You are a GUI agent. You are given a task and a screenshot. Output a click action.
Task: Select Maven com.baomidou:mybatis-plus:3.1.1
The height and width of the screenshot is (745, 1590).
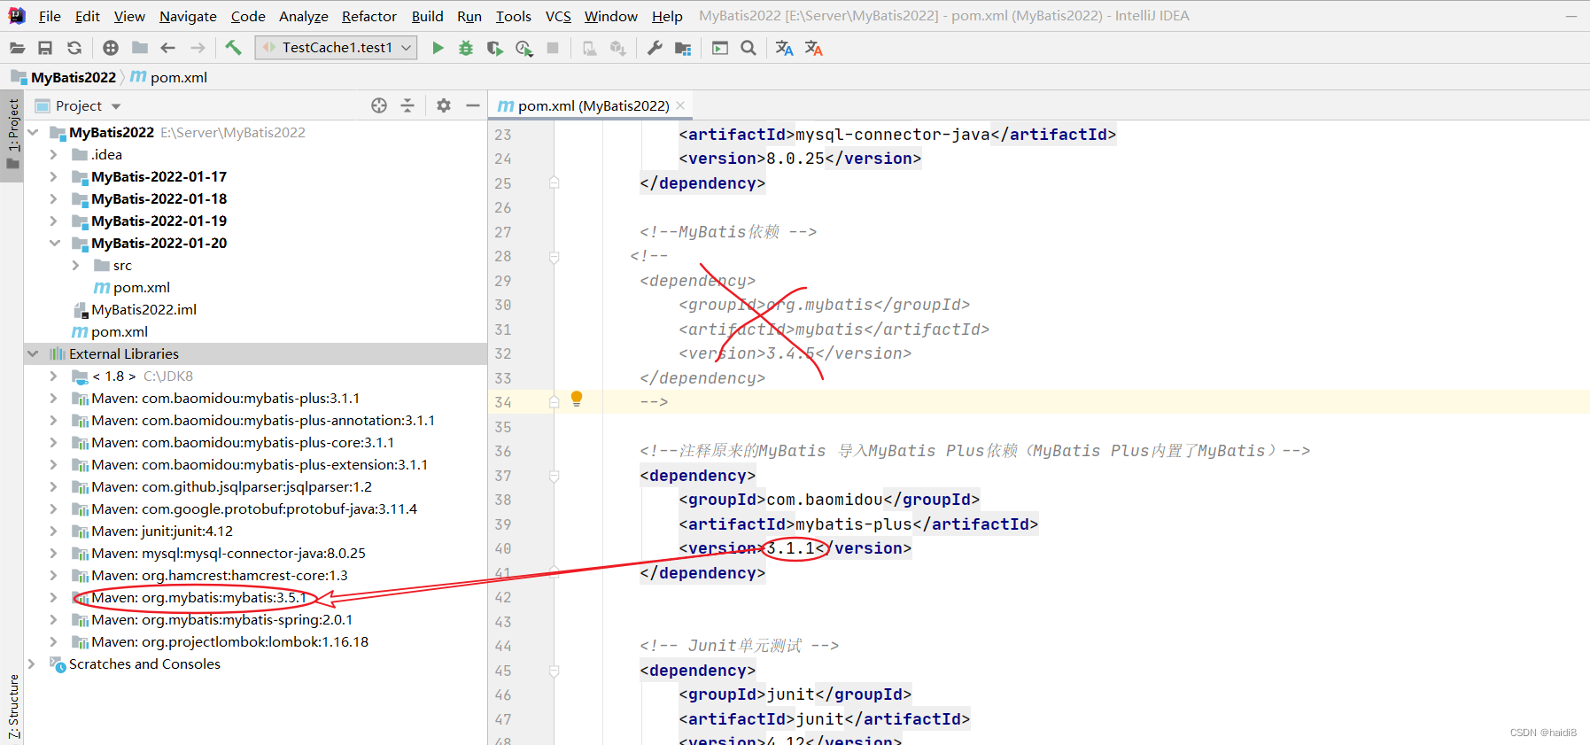point(226,398)
